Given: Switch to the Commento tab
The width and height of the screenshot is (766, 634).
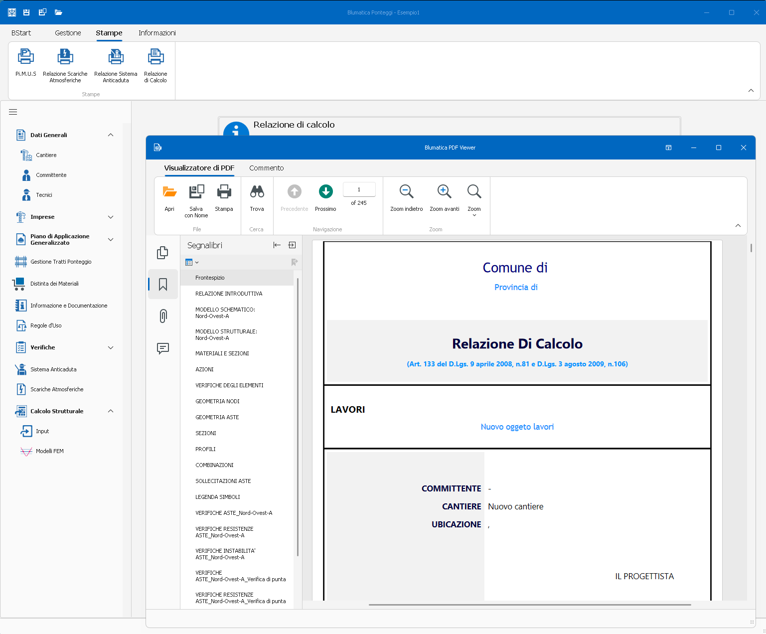Looking at the screenshot, I should 266,168.
